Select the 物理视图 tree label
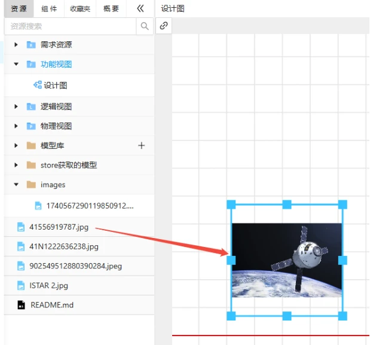The width and height of the screenshot is (370, 345). click(56, 126)
